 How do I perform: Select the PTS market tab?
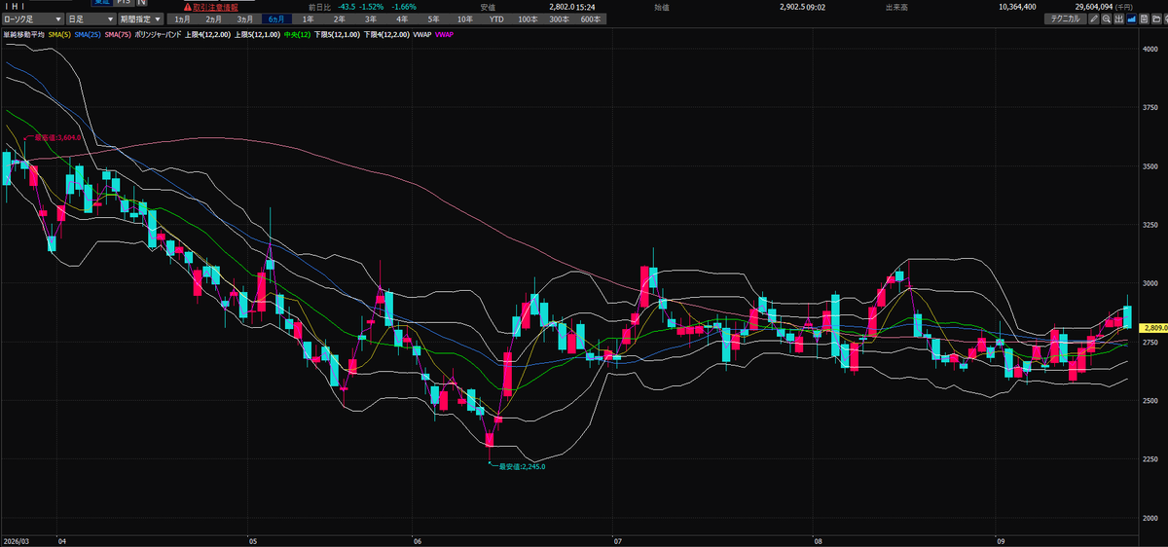coord(123,3)
